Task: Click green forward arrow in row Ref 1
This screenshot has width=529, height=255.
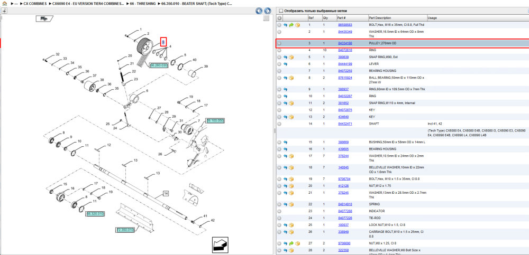Action: point(291,25)
